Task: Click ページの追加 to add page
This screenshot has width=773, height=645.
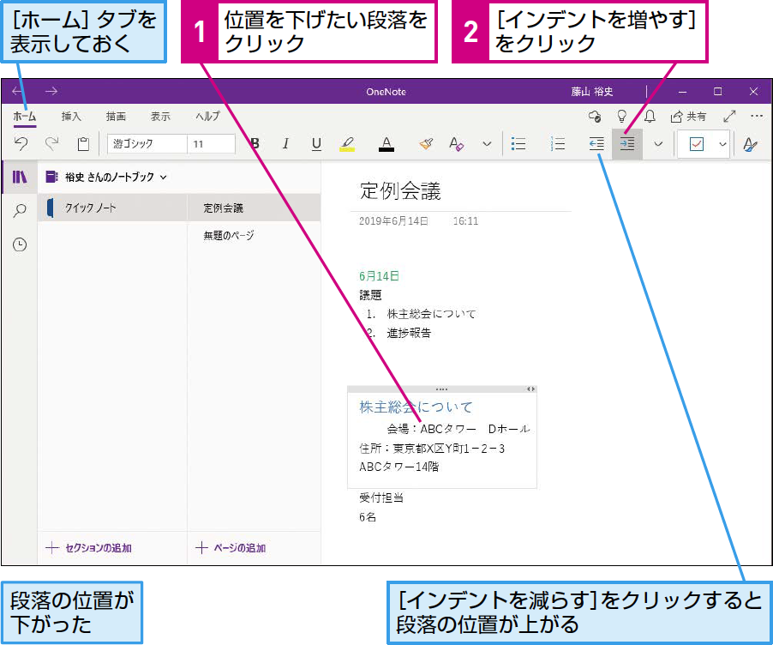Action: (231, 548)
